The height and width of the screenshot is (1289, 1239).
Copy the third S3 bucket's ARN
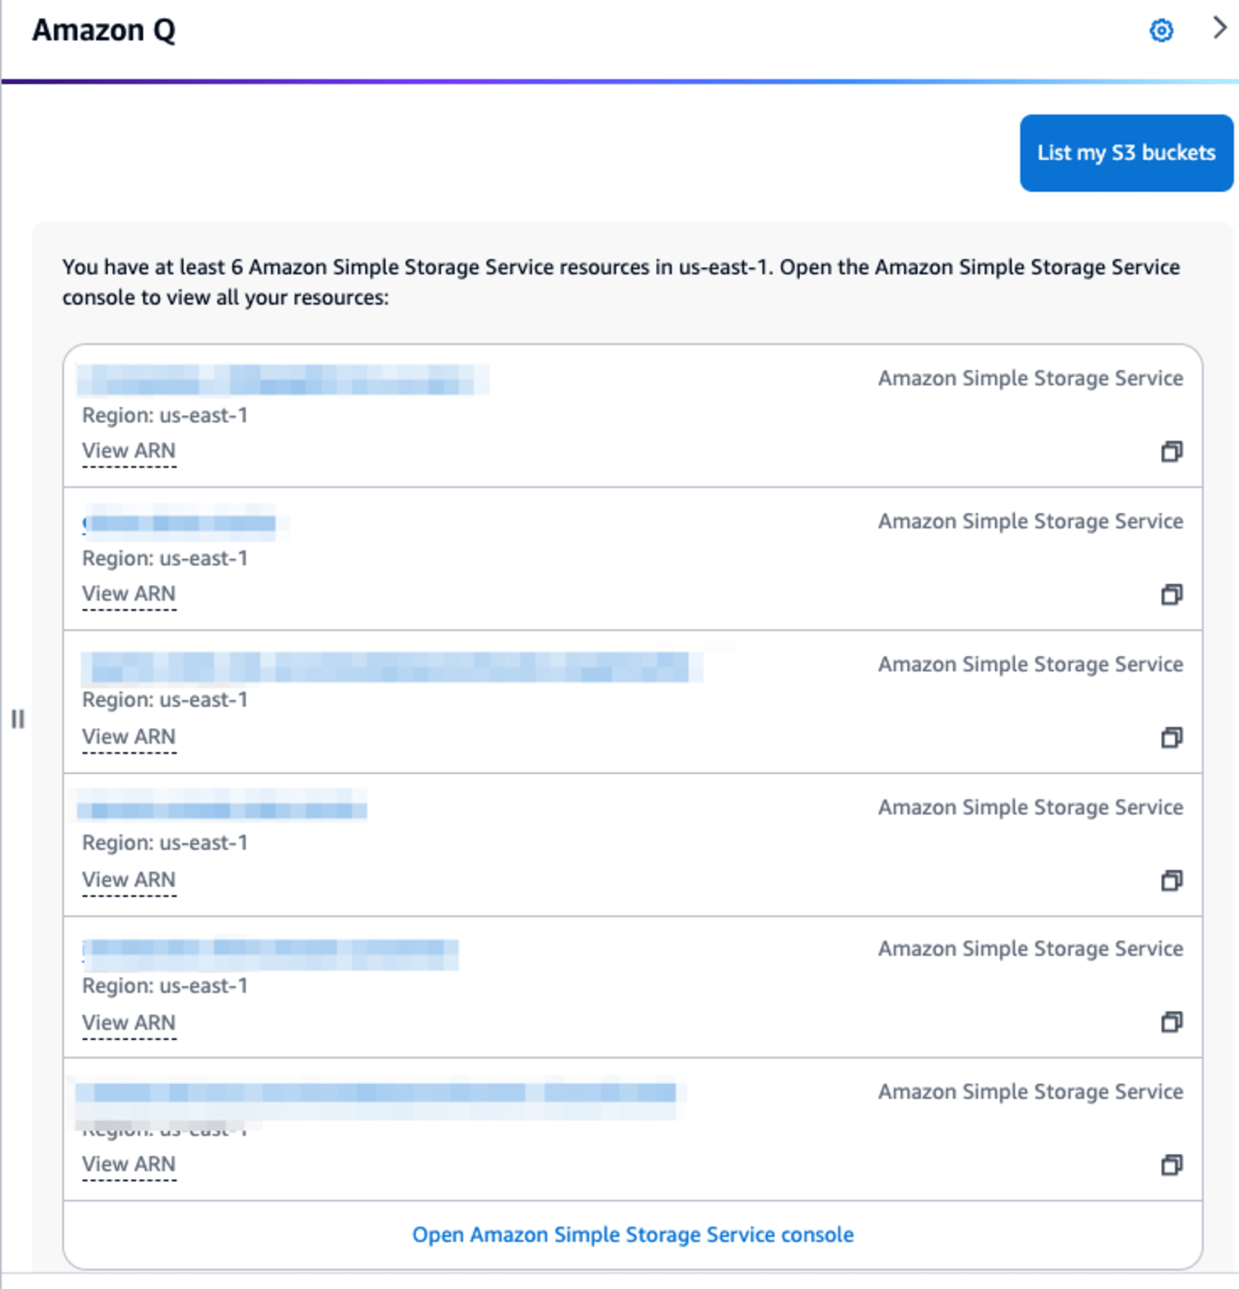1171,737
